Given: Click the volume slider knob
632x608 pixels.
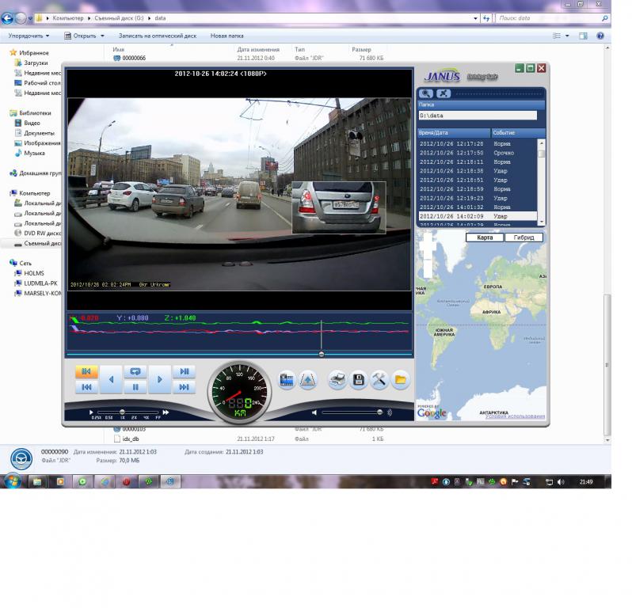Looking at the screenshot, I should (379, 412).
